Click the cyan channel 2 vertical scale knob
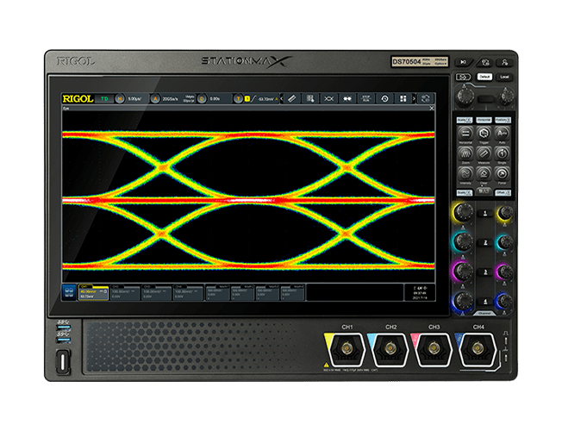Viewport: 562px width, 431px height. [x=463, y=241]
